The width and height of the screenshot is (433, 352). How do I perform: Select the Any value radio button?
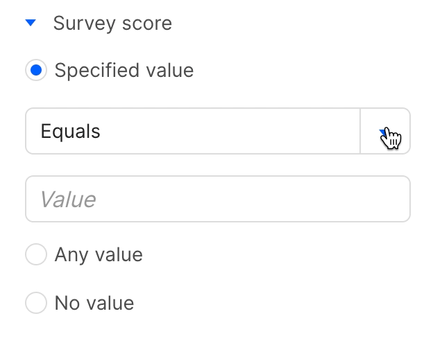click(x=36, y=254)
